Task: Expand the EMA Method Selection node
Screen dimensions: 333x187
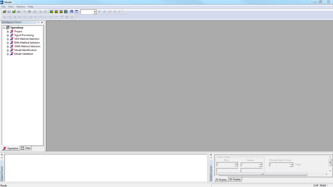Action: (x=8, y=43)
